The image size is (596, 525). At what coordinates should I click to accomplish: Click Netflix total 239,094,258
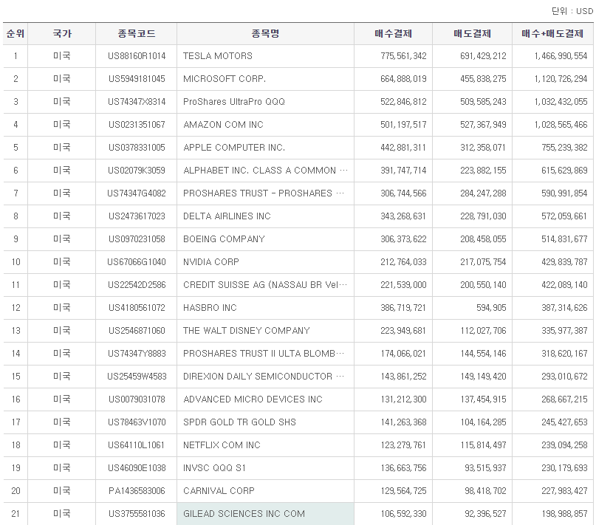click(564, 445)
